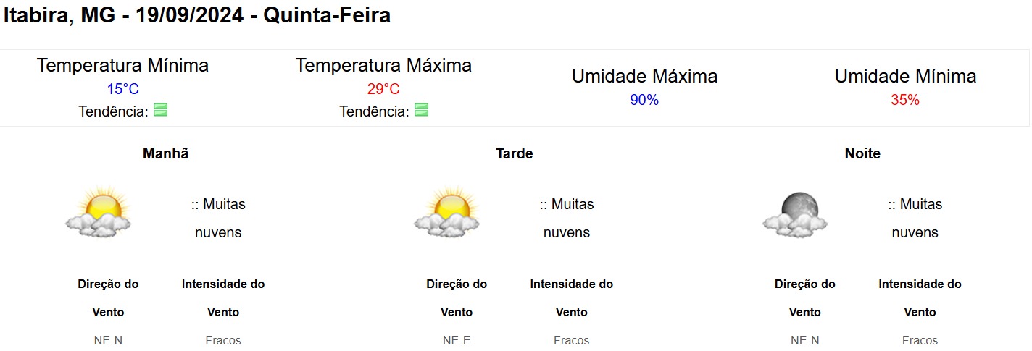Click the 35% minimum humidity value
Viewport: 1032px width, 351px height.
tap(905, 100)
